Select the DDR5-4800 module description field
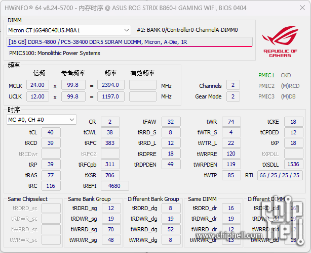This screenshot has width=311, height=253. click(130, 42)
